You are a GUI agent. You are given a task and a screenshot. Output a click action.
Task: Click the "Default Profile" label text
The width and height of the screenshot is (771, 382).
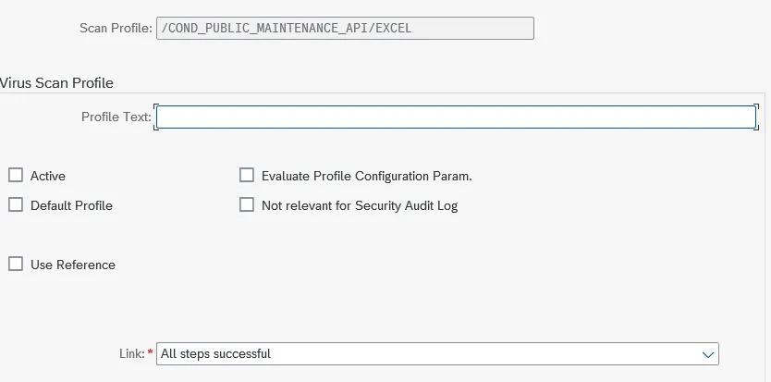[71, 205]
